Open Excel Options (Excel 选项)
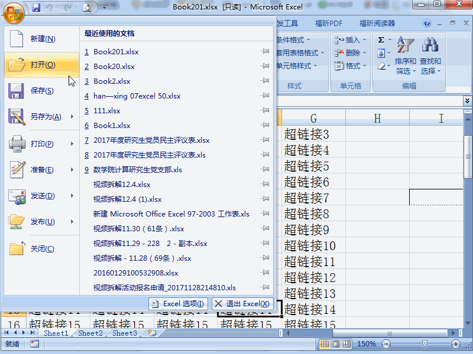473x354 pixels. (x=179, y=304)
